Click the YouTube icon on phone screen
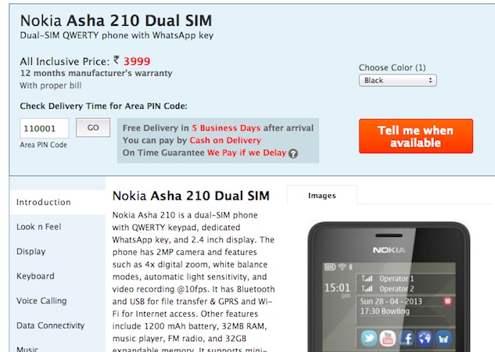The width and height of the screenshot is (495, 352). pyautogui.click(x=388, y=338)
